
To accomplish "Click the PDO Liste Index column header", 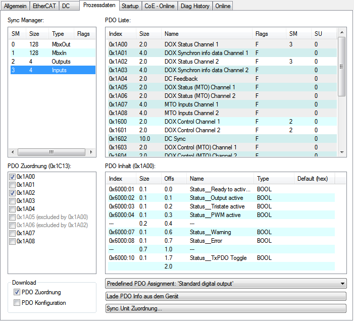I will tap(121, 34).
